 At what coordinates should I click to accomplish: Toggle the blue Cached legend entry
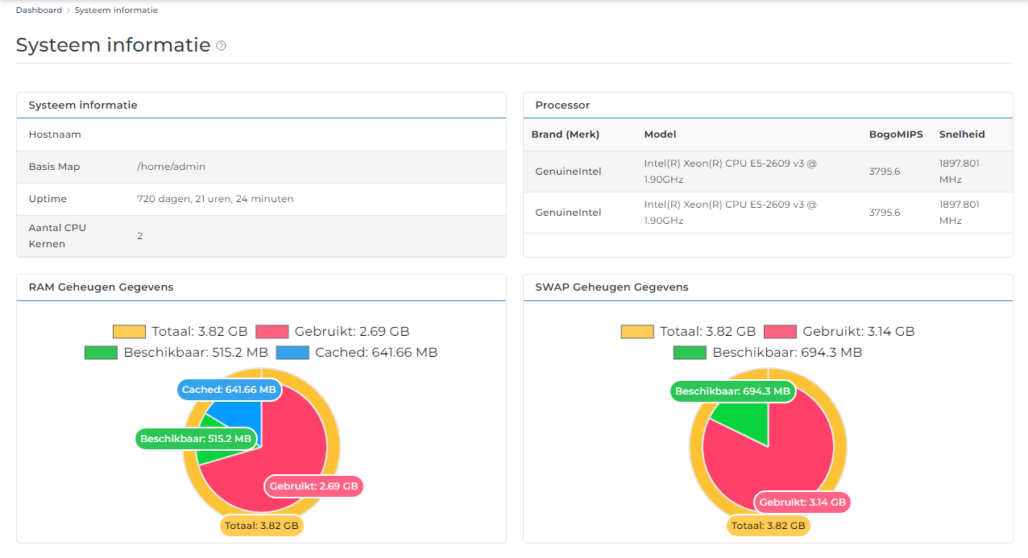click(292, 353)
